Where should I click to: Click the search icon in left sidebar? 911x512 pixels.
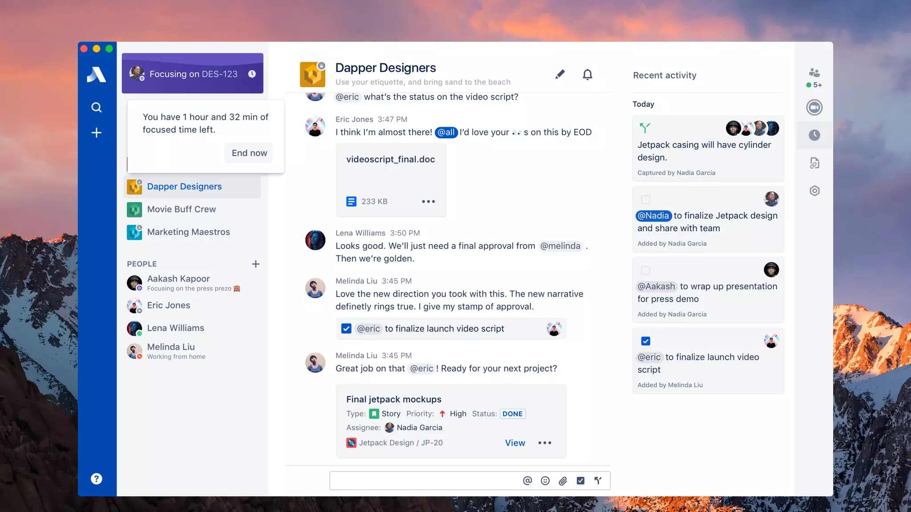96,108
